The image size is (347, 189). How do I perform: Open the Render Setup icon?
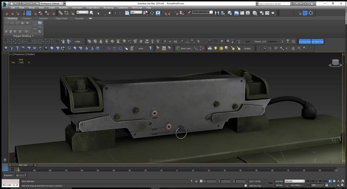(261, 13)
